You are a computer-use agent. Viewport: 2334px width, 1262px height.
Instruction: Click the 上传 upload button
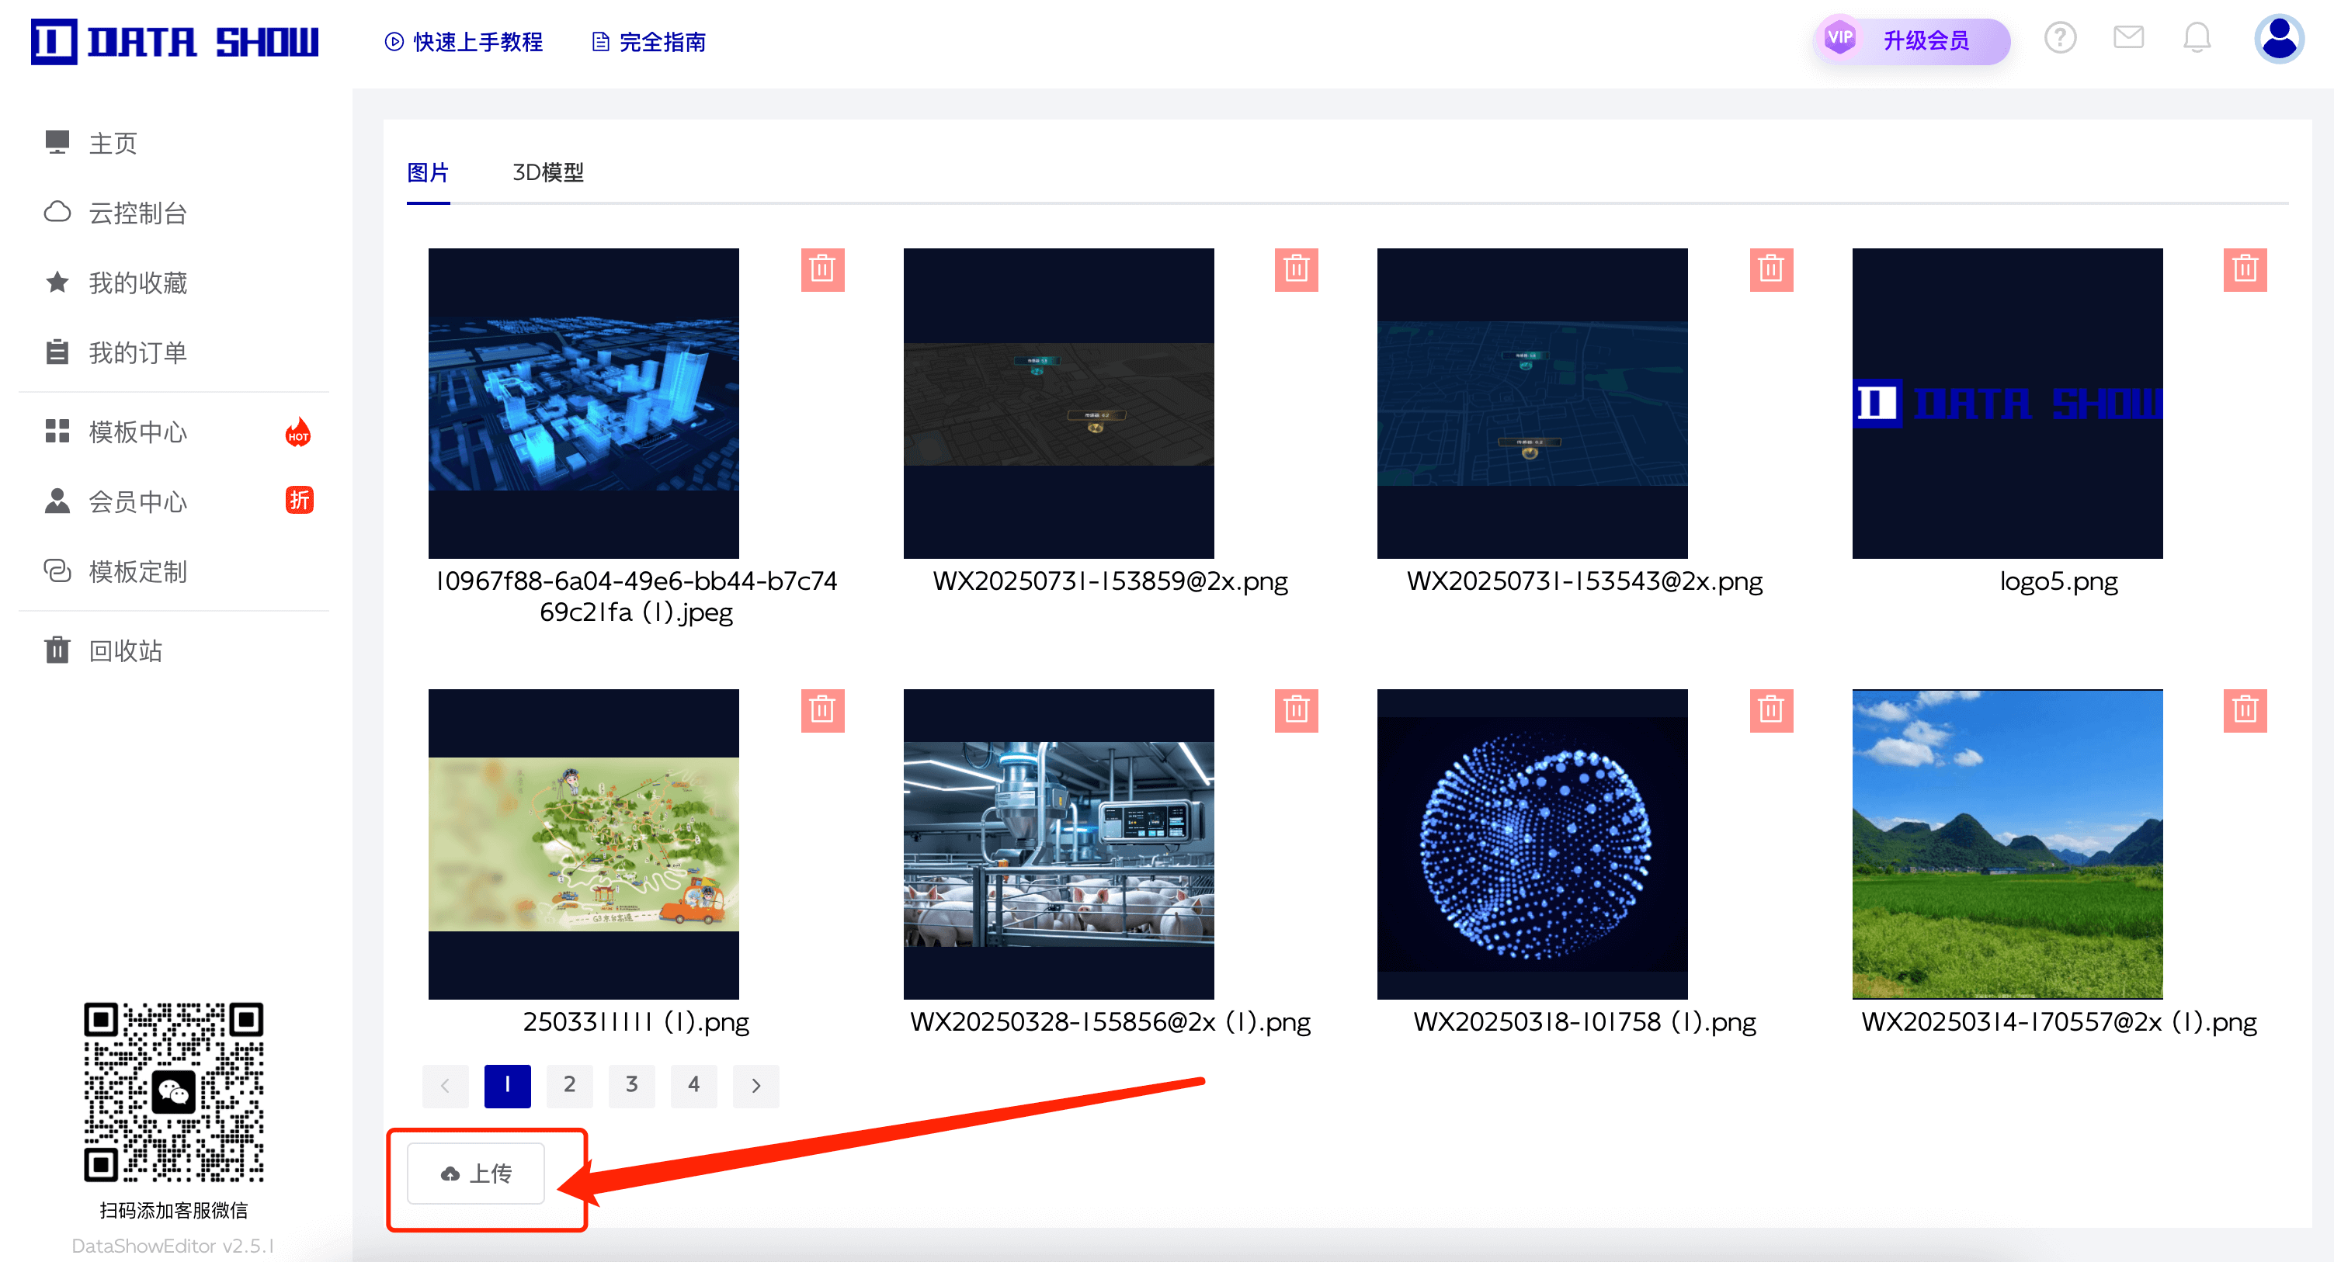tap(476, 1174)
